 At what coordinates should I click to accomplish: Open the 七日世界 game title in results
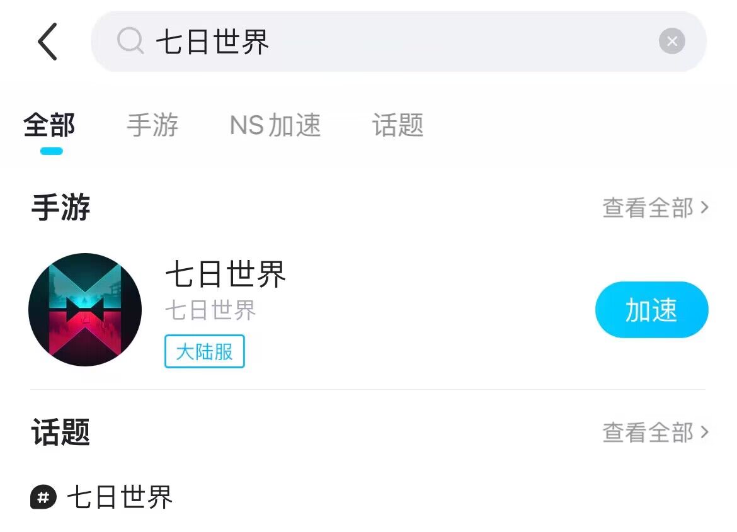[x=226, y=274]
